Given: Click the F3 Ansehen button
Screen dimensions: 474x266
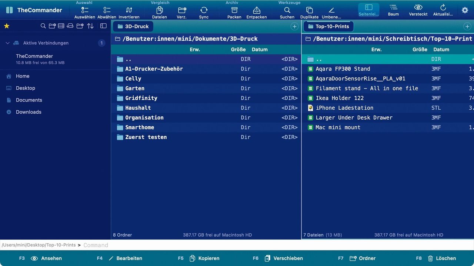Looking at the screenshot, I should point(41,258).
